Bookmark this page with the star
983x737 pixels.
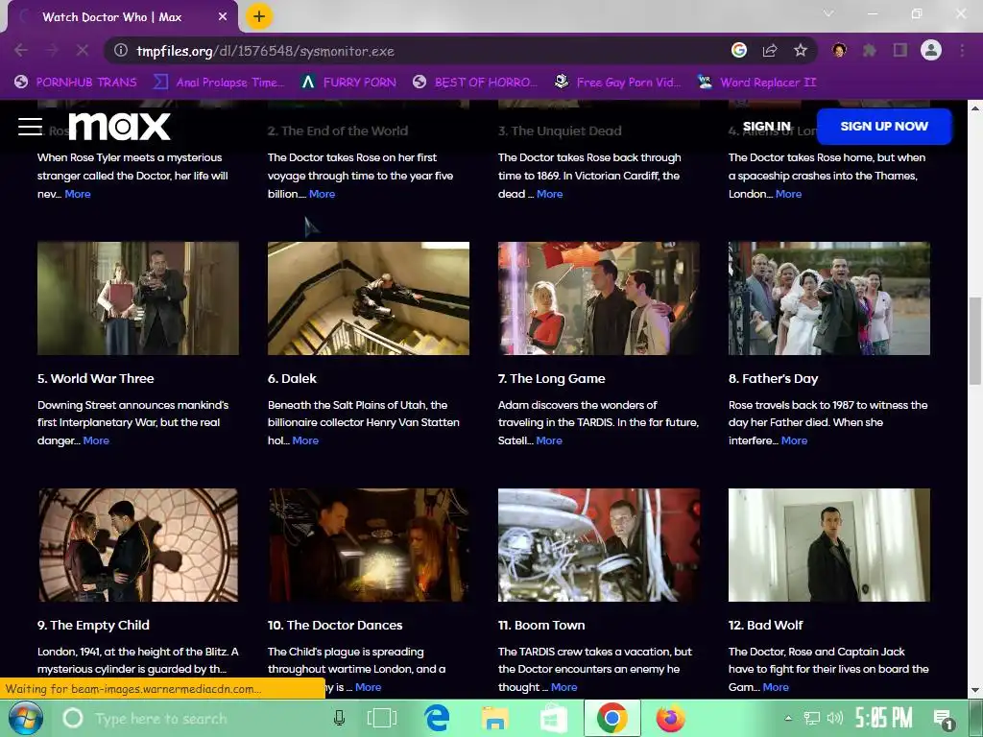pyautogui.click(x=801, y=50)
